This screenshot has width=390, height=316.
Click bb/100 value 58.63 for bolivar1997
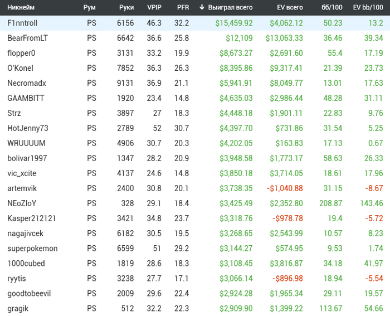point(333,158)
